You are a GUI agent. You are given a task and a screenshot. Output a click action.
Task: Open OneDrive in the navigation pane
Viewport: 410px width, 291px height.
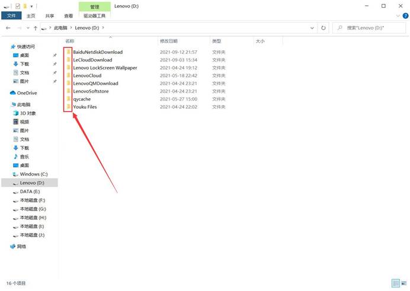point(27,93)
